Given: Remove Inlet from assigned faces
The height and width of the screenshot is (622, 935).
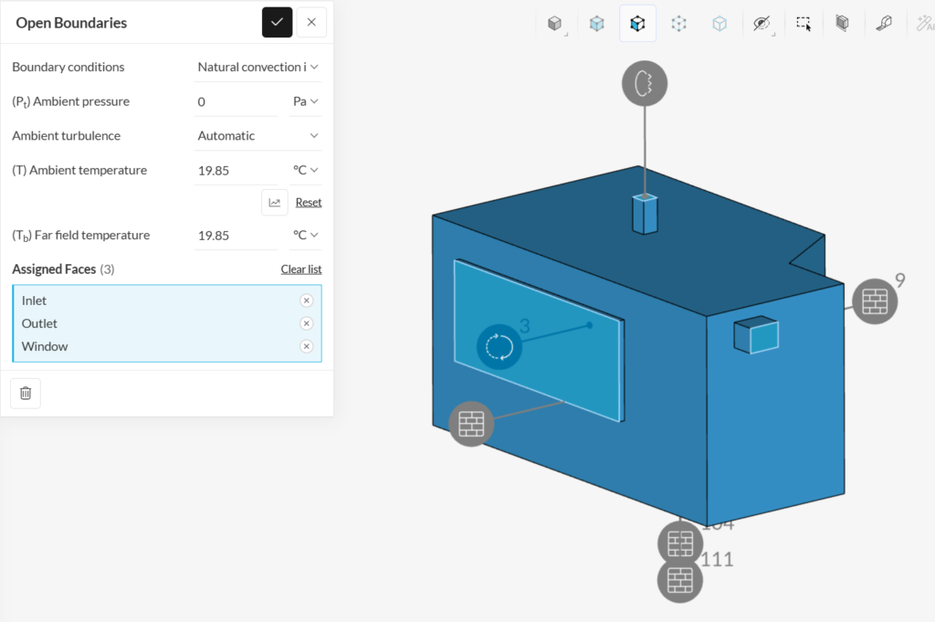Looking at the screenshot, I should pos(307,300).
